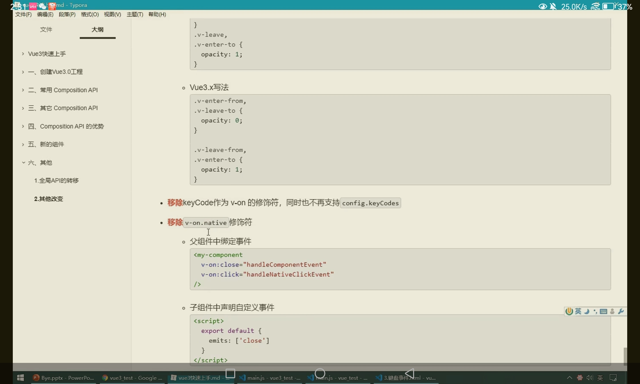Toggle the IME moon half-width mode
The width and height of the screenshot is (640, 384).
(x=587, y=311)
